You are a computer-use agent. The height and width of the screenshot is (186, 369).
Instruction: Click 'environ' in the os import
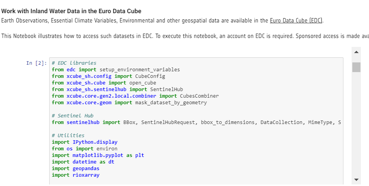coord(107,149)
